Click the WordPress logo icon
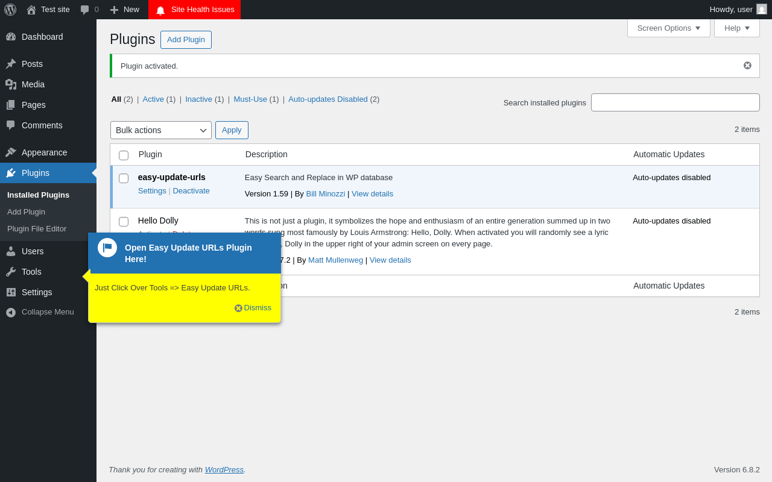 10,10
